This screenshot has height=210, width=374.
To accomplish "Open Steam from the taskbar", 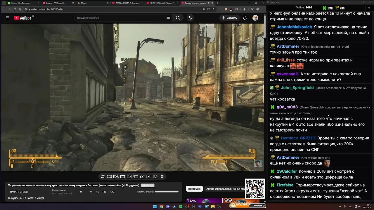I will point(174,206).
